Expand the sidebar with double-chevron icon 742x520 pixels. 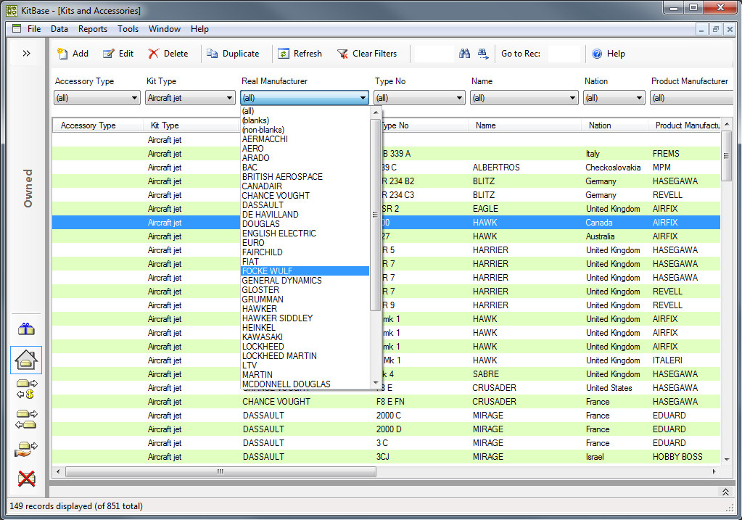pos(27,54)
